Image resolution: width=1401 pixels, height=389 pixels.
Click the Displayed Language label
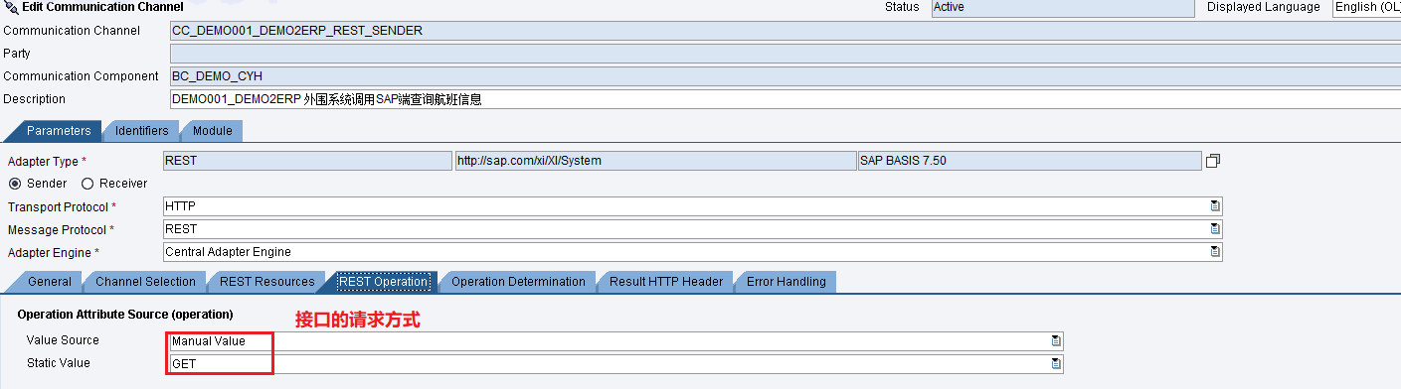point(1264,7)
